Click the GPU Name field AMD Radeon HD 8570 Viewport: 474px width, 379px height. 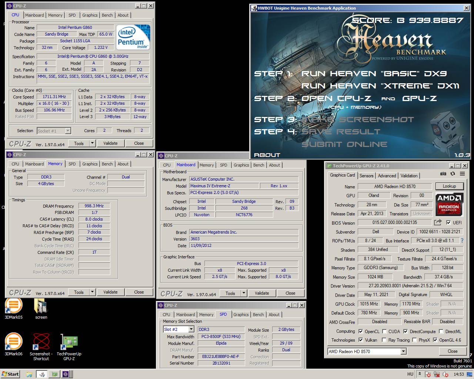(x=395, y=187)
